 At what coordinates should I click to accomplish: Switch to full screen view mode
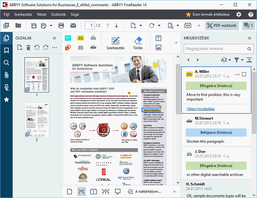click(118, 192)
